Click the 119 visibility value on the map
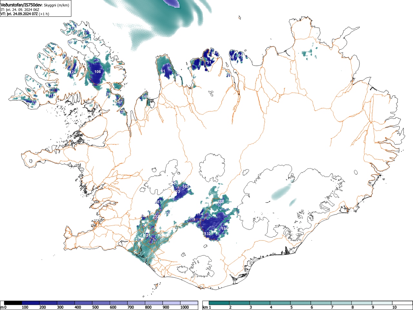Viewport: 413px width, 310px height. click(x=192, y=220)
